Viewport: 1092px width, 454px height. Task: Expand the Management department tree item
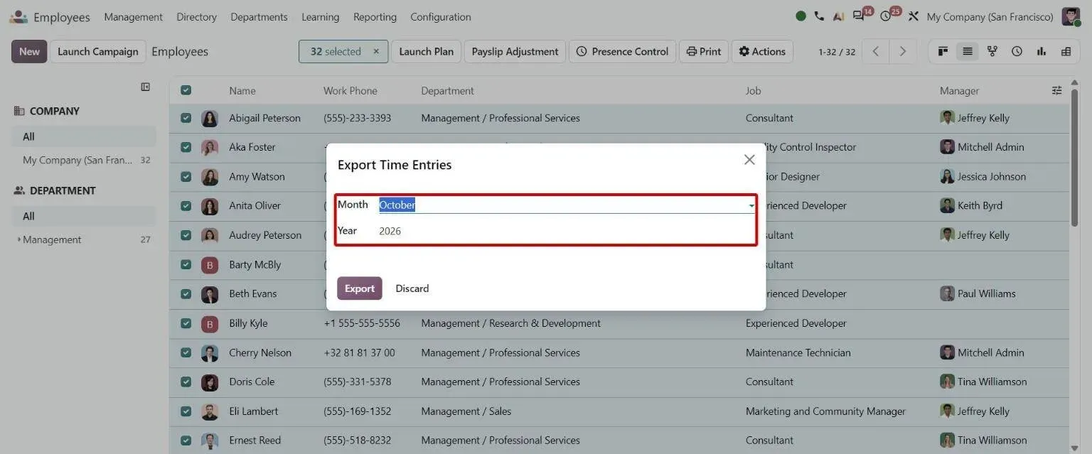coord(19,239)
